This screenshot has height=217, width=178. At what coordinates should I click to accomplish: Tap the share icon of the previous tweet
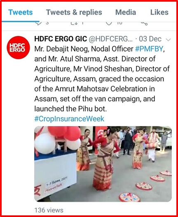[x=144, y=24]
